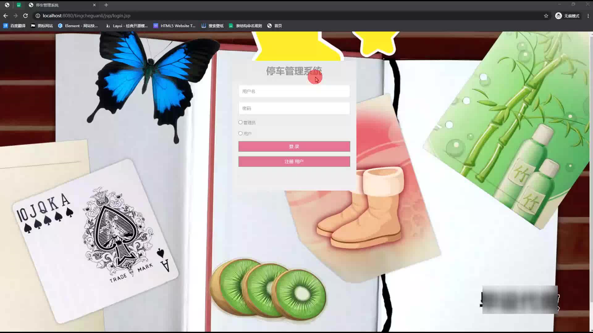The height and width of the screenshot is (333, 593).
Task: Open the 表结构命名规则 bookmark
Action: click(246, 26)
